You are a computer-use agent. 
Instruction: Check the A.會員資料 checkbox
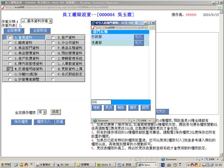click(x=10, y=37)
